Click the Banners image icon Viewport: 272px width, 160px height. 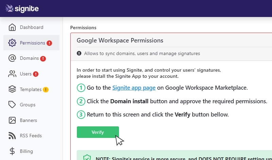(x=12, y=120)
